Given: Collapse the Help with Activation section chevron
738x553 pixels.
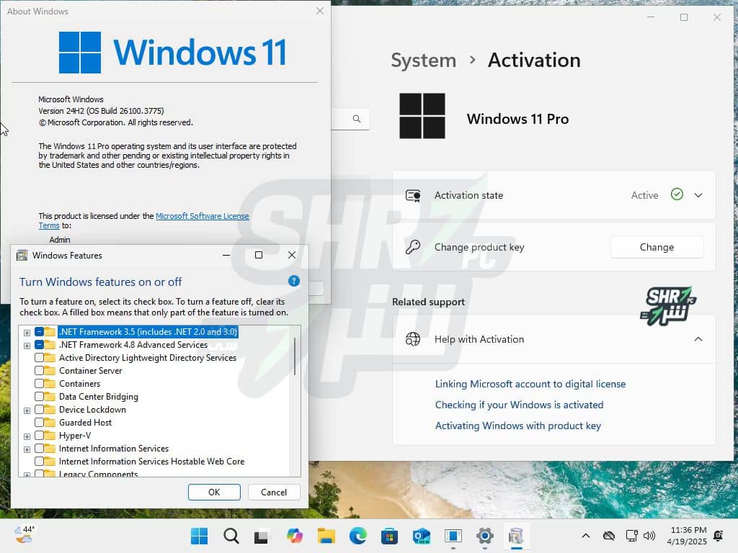Looking at the screenshot, I should tap(698, 339).
